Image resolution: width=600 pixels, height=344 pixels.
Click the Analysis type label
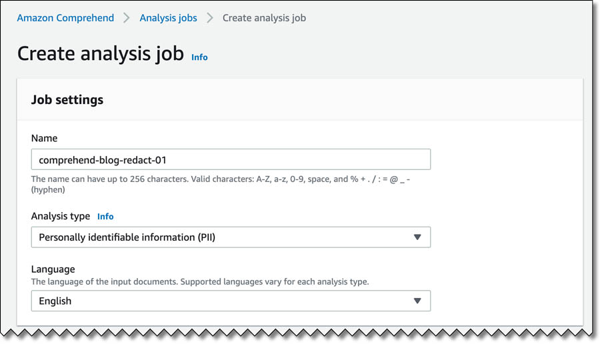click(x=61, y=216)
